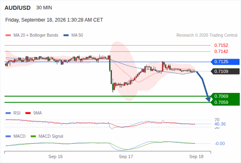241x163 pixels.
Task: Click the 9MA red legend marker
Action: (x=28, y=113)
